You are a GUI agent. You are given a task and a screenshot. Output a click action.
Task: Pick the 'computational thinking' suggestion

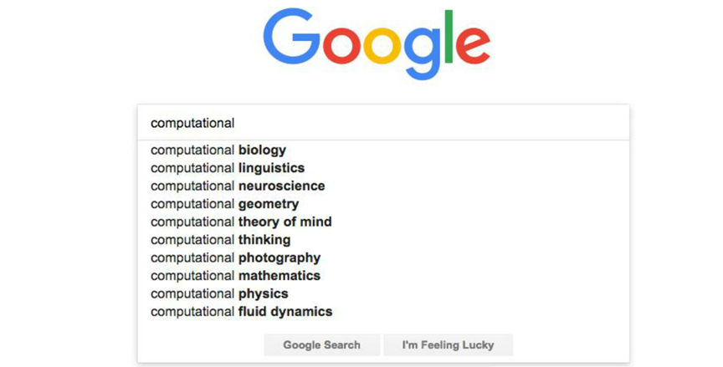point(221,240)
